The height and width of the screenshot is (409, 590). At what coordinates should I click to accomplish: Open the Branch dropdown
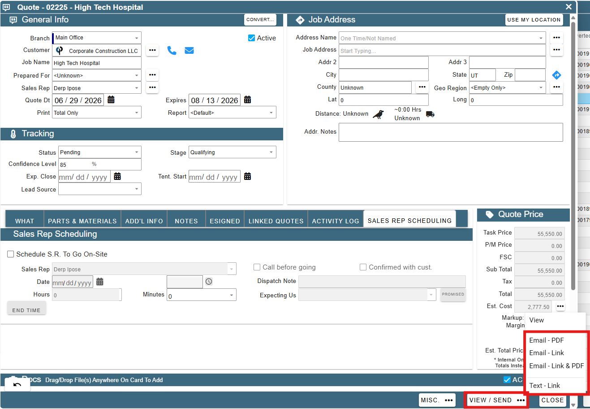[97, 38]
